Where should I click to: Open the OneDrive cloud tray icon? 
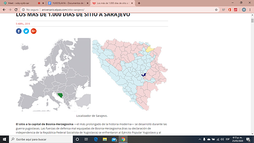tap(209, 139)
